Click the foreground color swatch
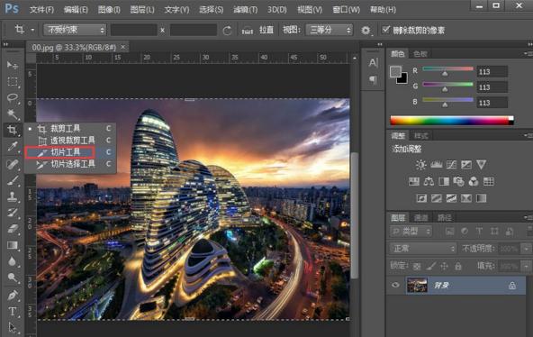The image size is (533, 337). (x=395, y=71)
